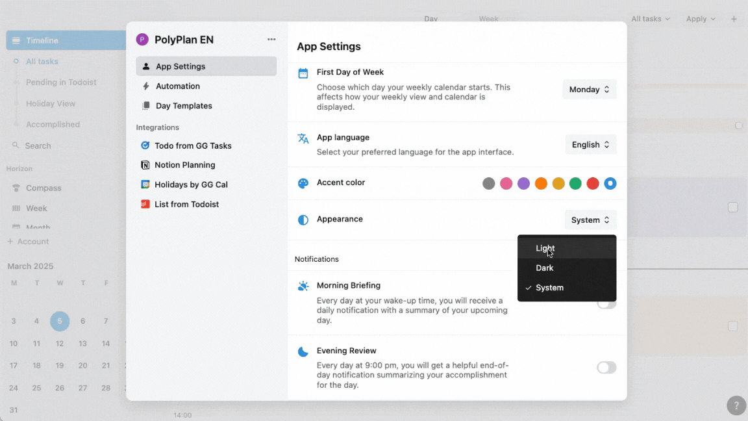
Task: Choose Light from the appearance menu
Action: [545, 248]
